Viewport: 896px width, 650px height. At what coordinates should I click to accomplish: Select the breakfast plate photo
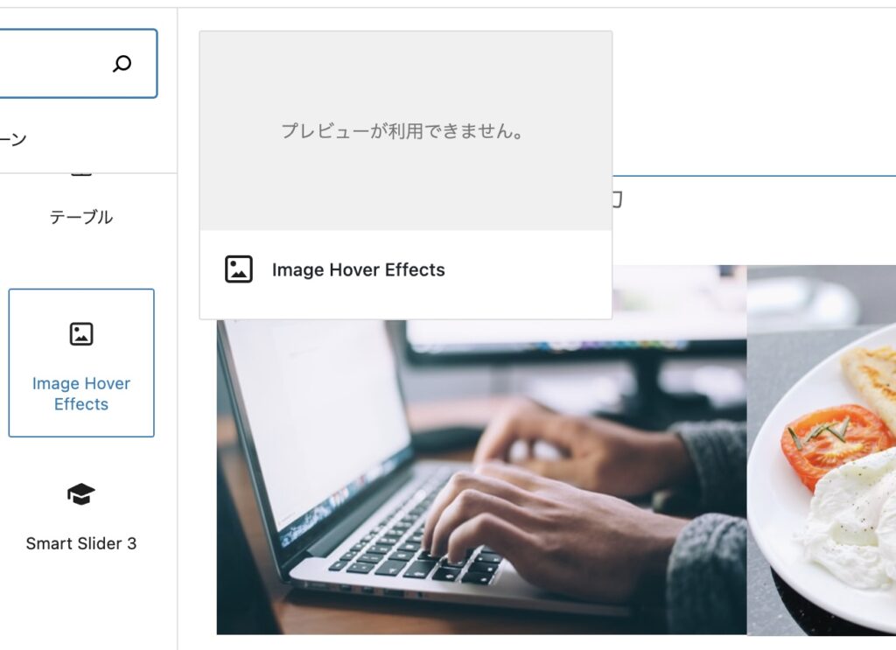821,450
